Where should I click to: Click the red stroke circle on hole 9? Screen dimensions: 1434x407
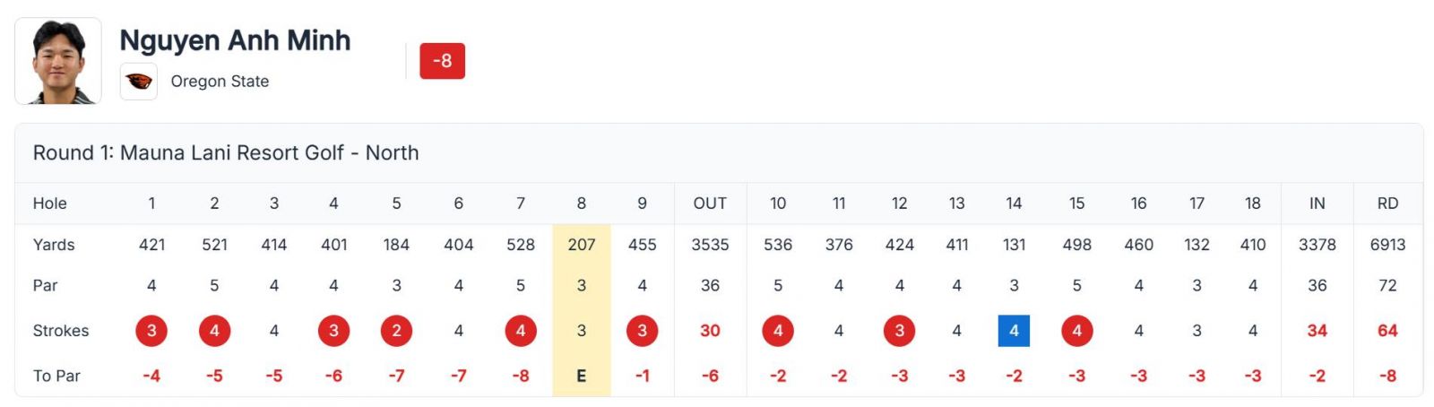click(x=642, y=331)
